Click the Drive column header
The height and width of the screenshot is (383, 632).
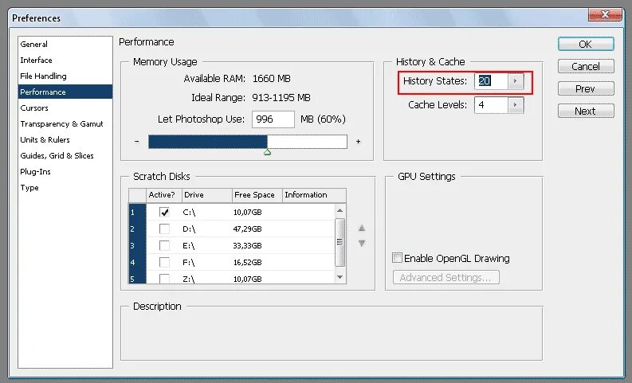coord(206,195)
